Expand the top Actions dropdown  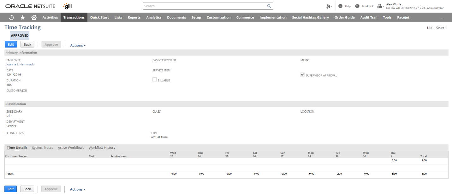pos(78,45)
